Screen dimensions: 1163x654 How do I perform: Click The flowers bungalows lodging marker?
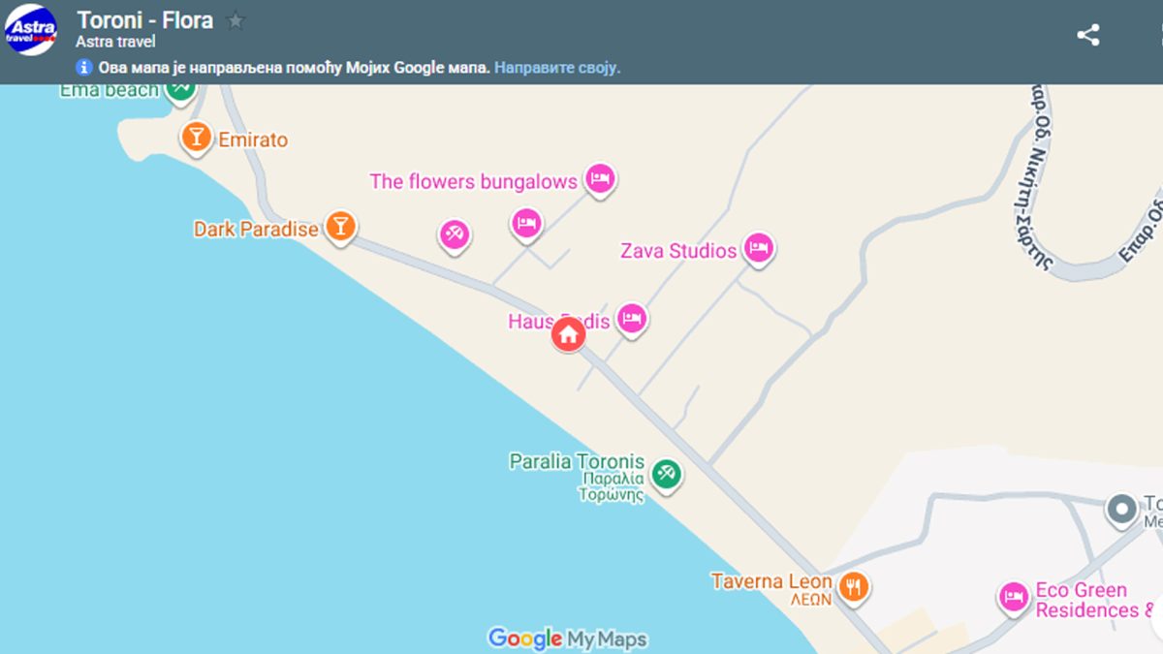[x=600, y=178]
